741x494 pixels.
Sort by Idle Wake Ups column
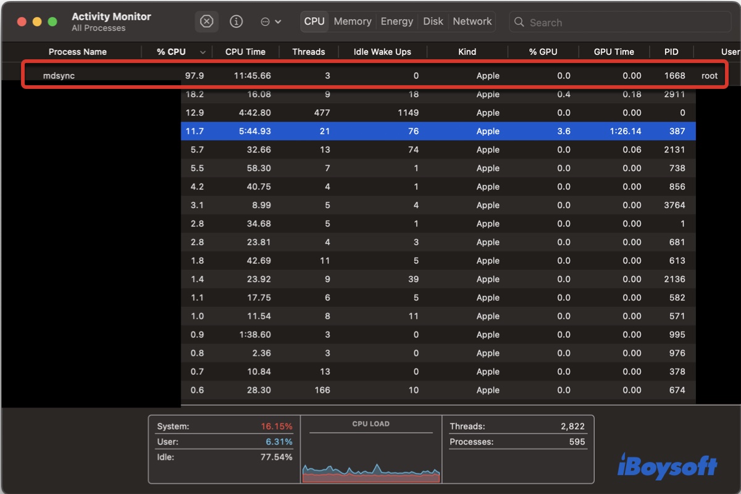[x=382, y=52]
